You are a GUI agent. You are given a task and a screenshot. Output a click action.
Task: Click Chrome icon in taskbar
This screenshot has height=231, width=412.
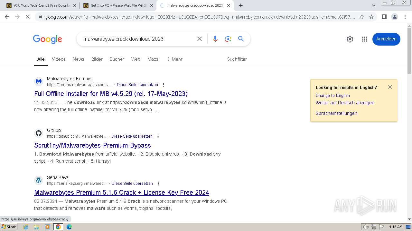[58, 227]
